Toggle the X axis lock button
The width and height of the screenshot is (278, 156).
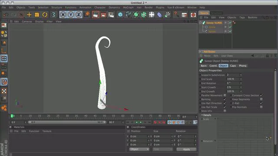(63, 15)
